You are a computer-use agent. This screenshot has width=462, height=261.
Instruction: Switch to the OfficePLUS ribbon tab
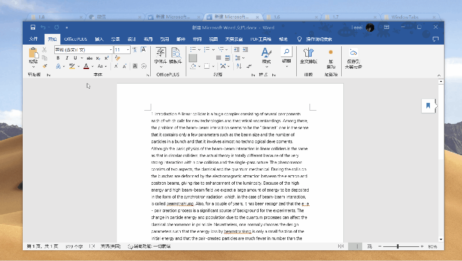click(76, 39)
